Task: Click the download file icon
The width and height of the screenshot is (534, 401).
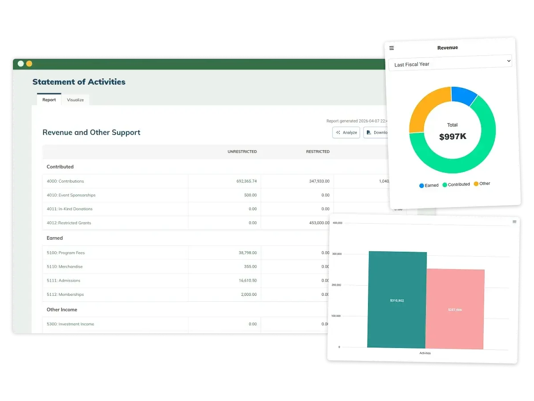Action: pos(369,133)
